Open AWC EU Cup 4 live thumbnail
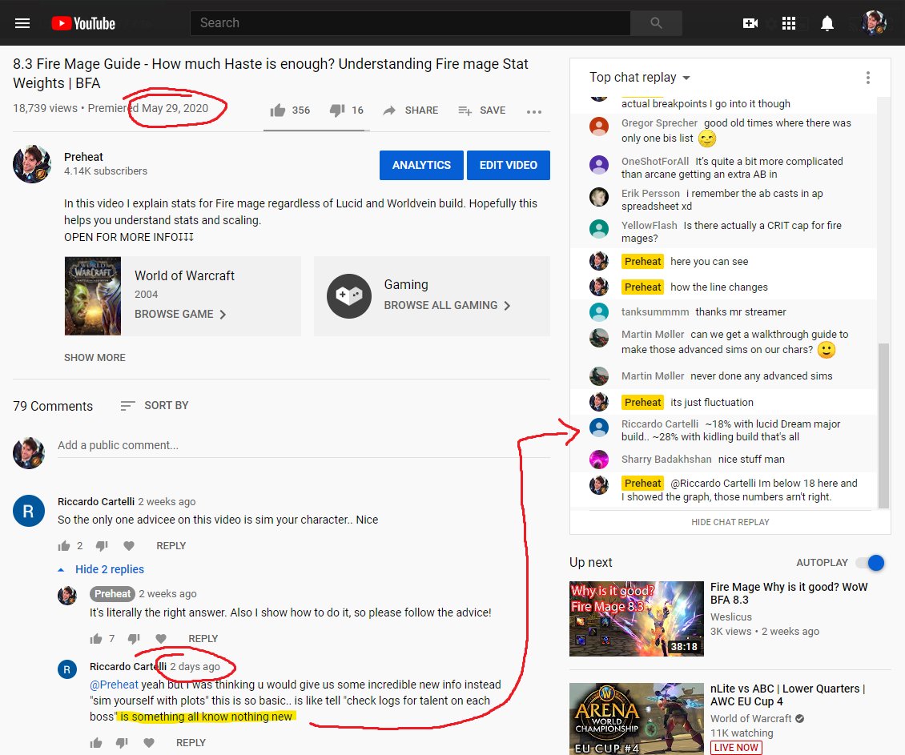Screen dimensions: 905x755 pyautogui.click(x=637, y=719)
